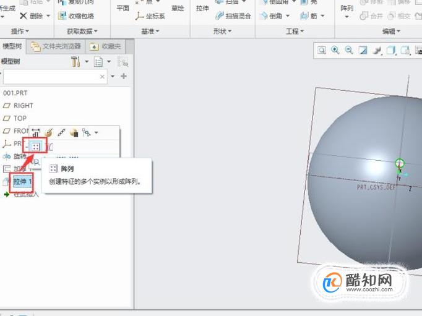Expand the mini toolbar parent/child dropdown arrow
This screenshot has width=422, height=316.
[x=97, y=132]
